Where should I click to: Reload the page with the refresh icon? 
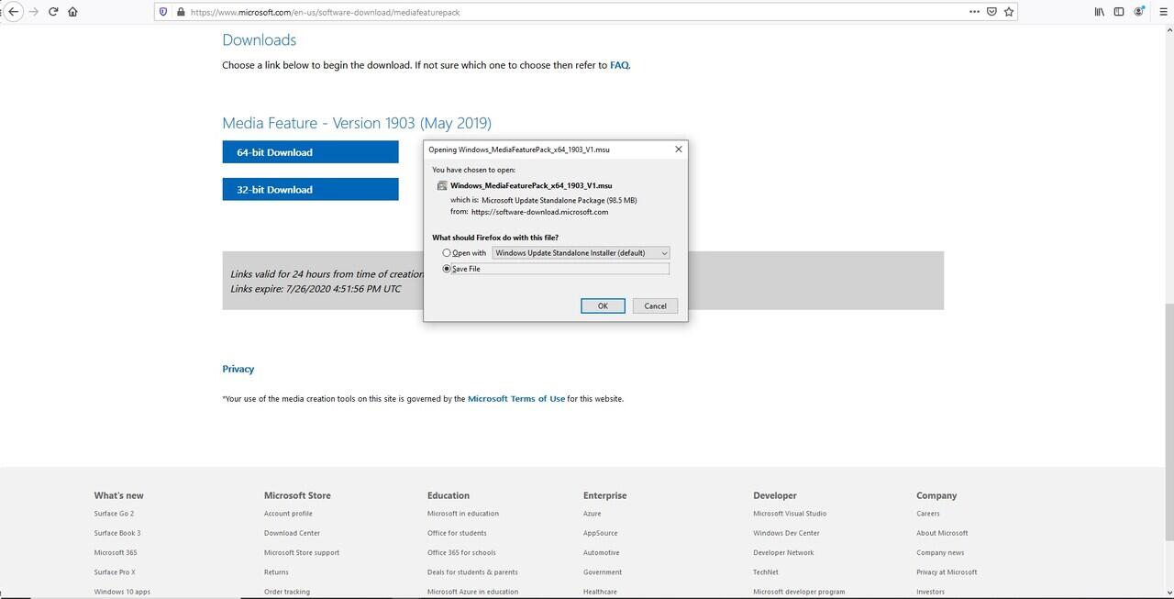[53, 12]
